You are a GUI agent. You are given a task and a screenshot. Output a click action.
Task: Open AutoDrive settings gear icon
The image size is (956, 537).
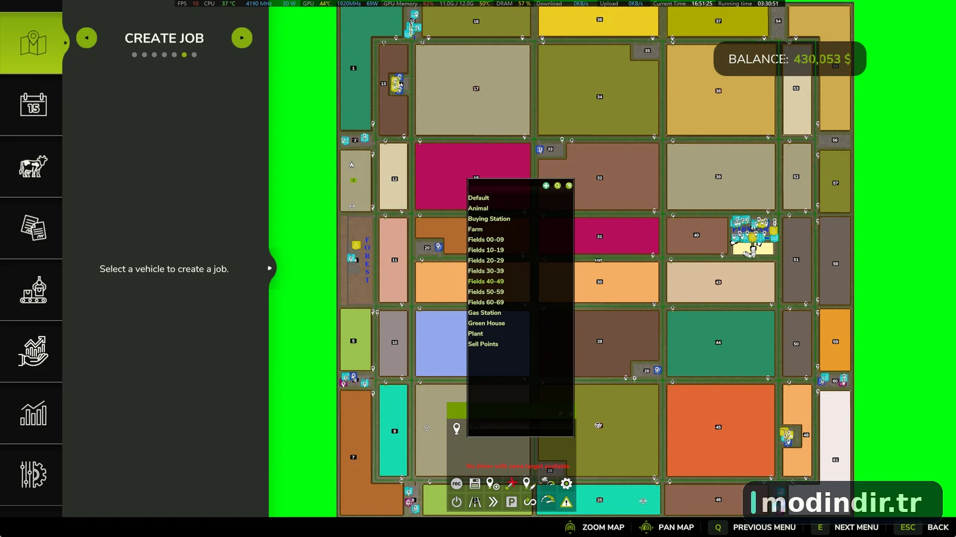566,484
